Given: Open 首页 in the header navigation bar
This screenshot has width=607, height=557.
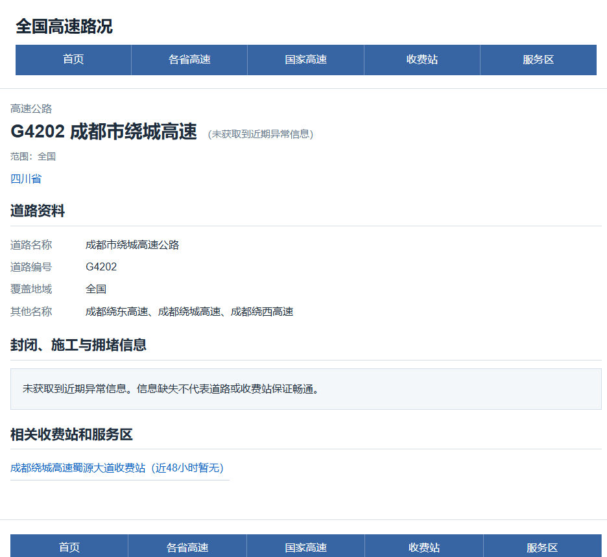Looking at the screenshot, I should point(73,60).
